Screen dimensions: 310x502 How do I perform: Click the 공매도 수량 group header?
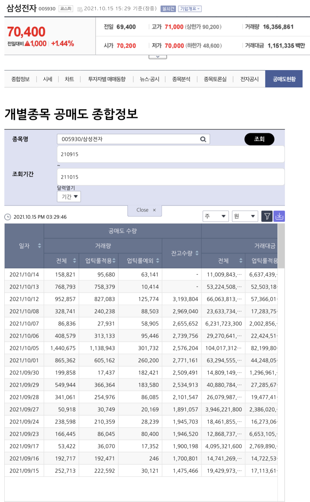(122, 231)
